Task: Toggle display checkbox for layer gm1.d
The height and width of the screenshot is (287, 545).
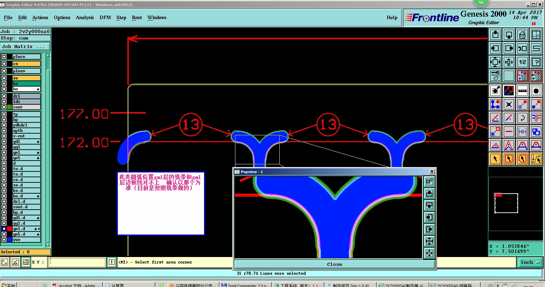Action: (x=4, y=229)
